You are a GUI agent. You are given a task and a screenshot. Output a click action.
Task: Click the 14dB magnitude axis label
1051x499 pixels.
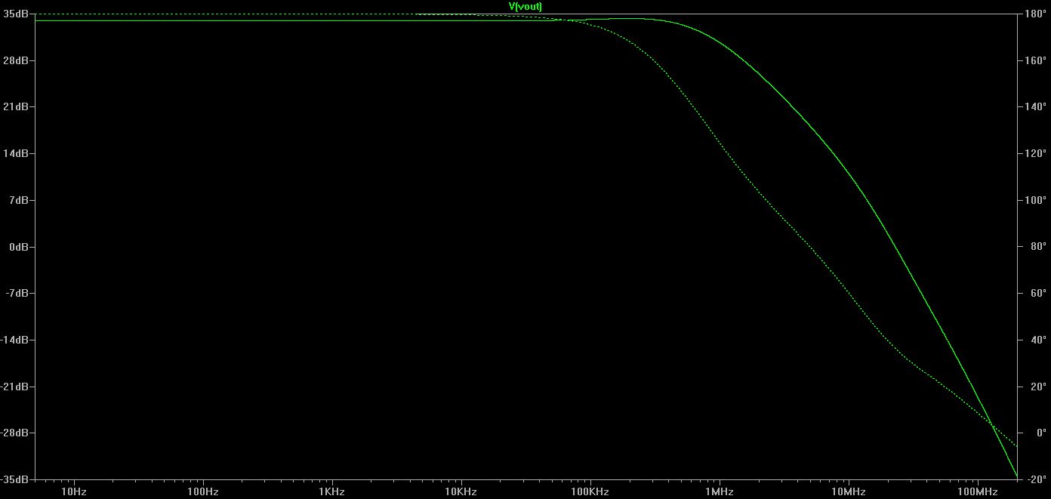click(15, 153)
